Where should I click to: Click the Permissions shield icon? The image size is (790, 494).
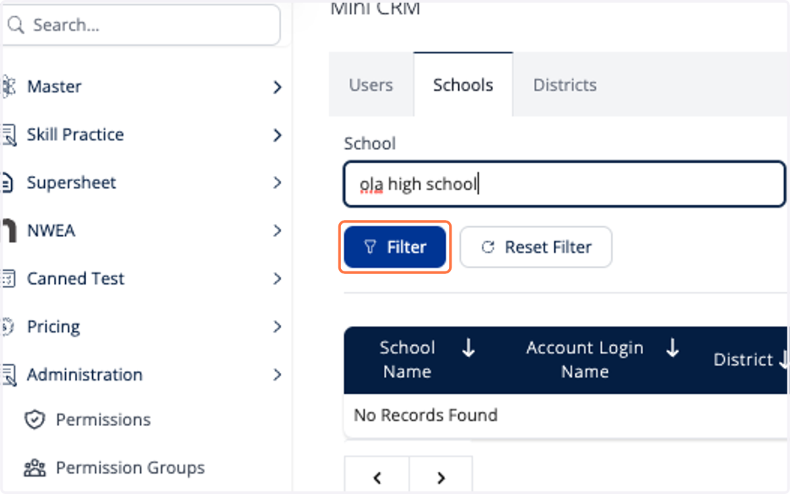pos(34,420)
